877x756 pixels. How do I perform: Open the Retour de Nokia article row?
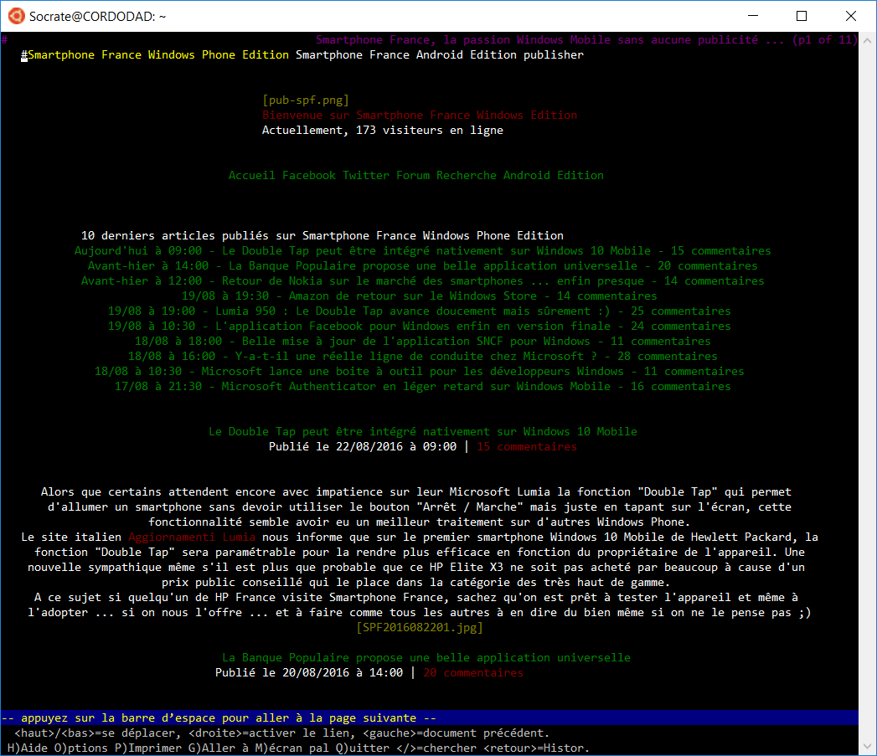[423, 281]
